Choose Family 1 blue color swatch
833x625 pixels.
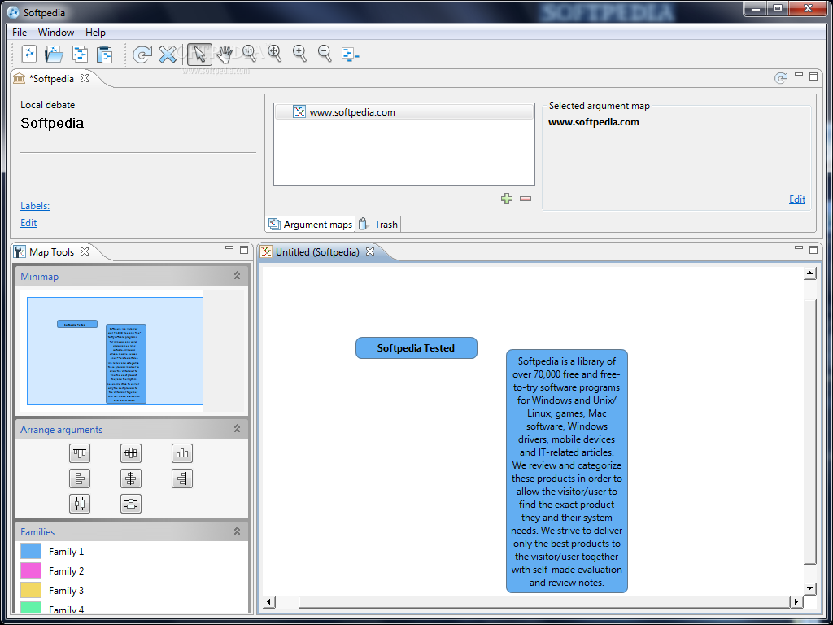click(x=31, y=551)
